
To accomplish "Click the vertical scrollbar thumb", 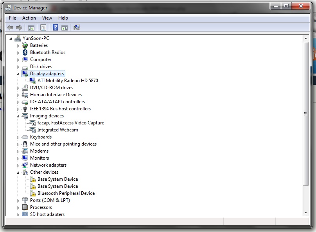I will tap(306, 114).
